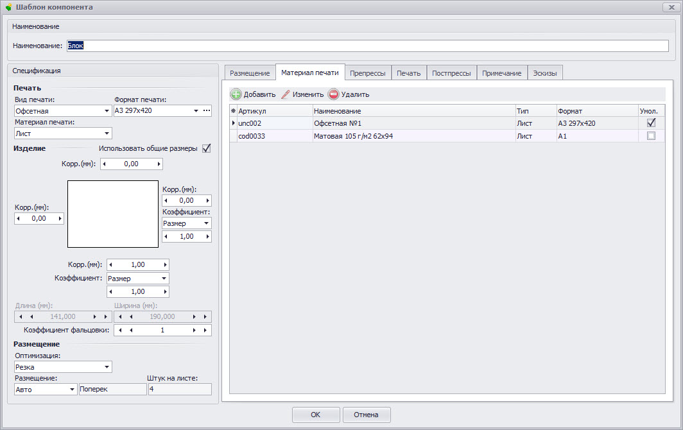Toggle Использовать общие размеры checkbox

(207, 148)
